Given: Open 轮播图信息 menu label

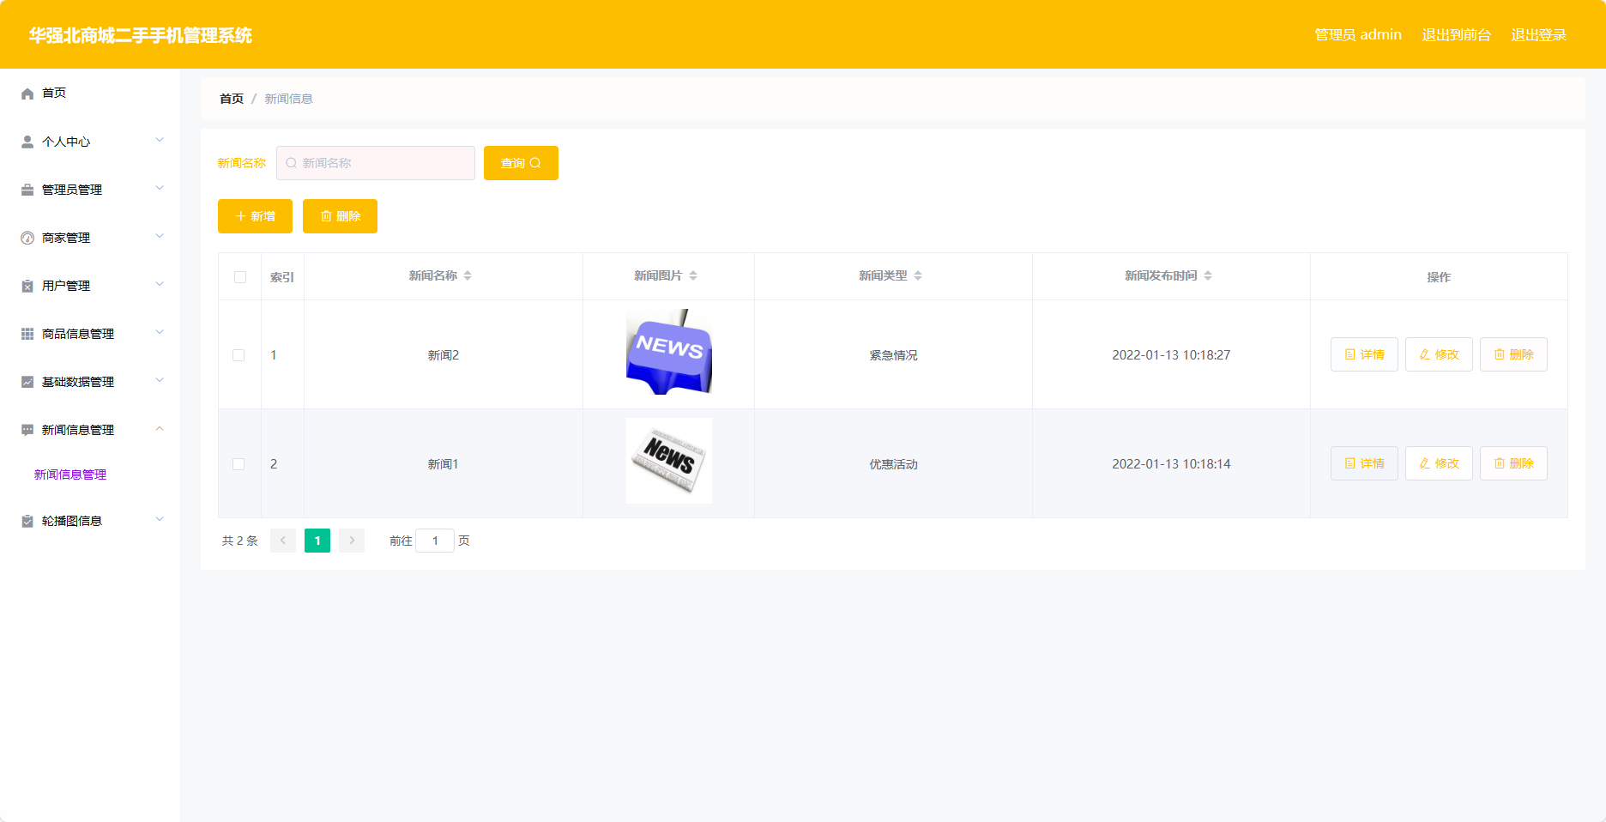Looking at the screenshot, I should [72, 521].
